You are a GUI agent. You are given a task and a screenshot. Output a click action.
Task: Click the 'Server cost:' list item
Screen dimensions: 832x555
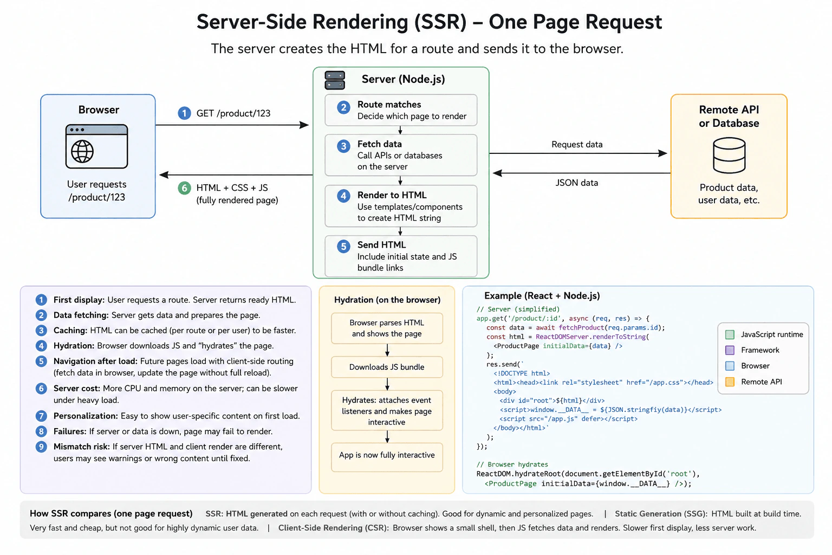pyautogui.click(x=167, y=394)
